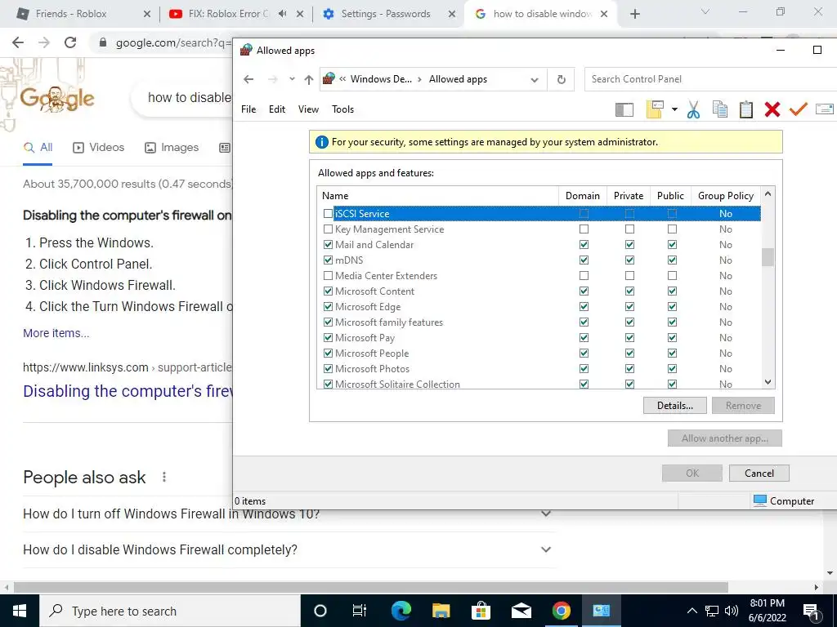
Task: Uncheck Mail and Calendar Private checkbox
Action: coord(630,245)
